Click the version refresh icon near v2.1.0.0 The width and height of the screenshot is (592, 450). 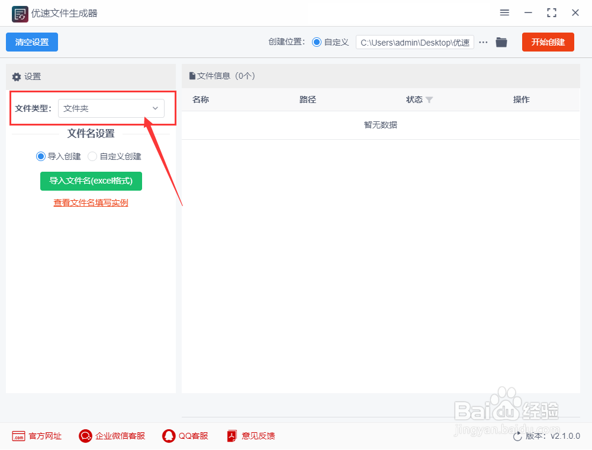point(518,436)
